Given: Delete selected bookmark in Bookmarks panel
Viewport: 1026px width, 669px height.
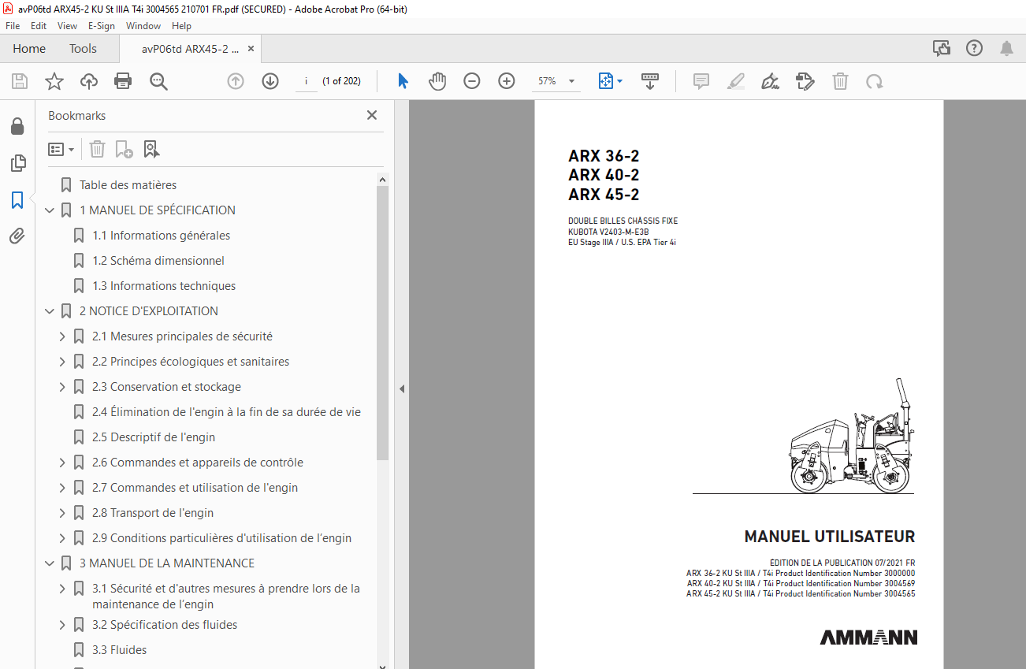Looking at the screenshot, I should [x=97, y=149].
